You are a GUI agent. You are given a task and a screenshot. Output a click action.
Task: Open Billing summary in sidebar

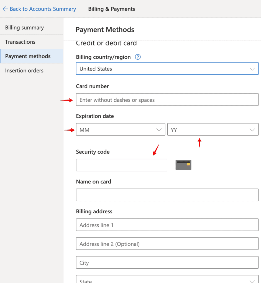(x=24, y=28)
